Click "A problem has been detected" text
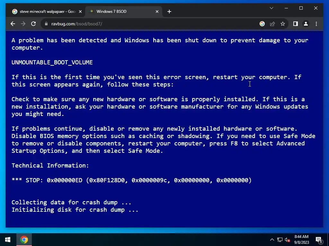The image size is (329, 246). coord(59,40)
